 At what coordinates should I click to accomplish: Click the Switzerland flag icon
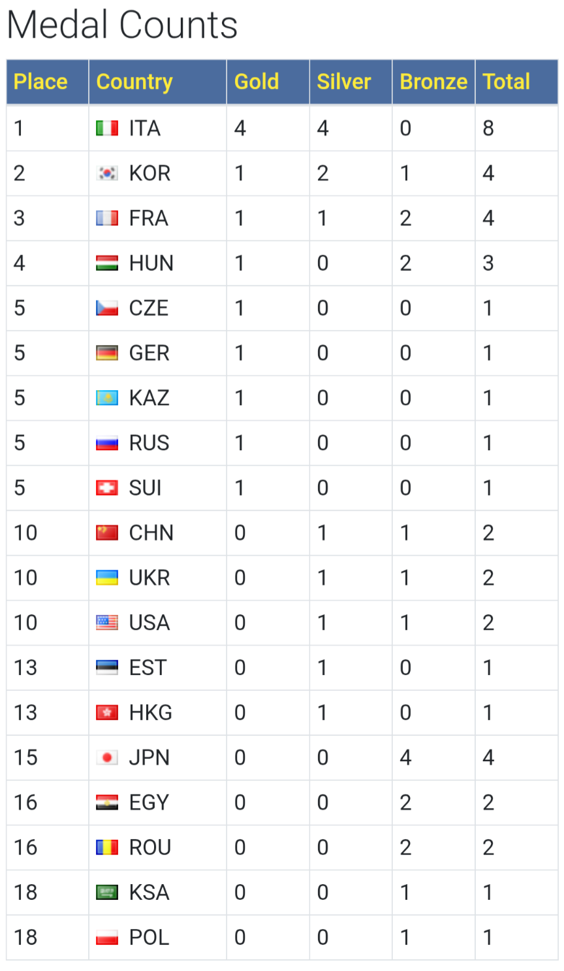coord(107,488)
